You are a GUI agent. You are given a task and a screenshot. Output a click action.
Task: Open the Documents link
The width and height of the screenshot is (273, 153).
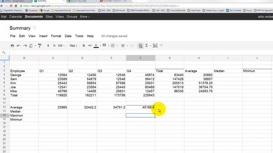click(x=34, y=17)
